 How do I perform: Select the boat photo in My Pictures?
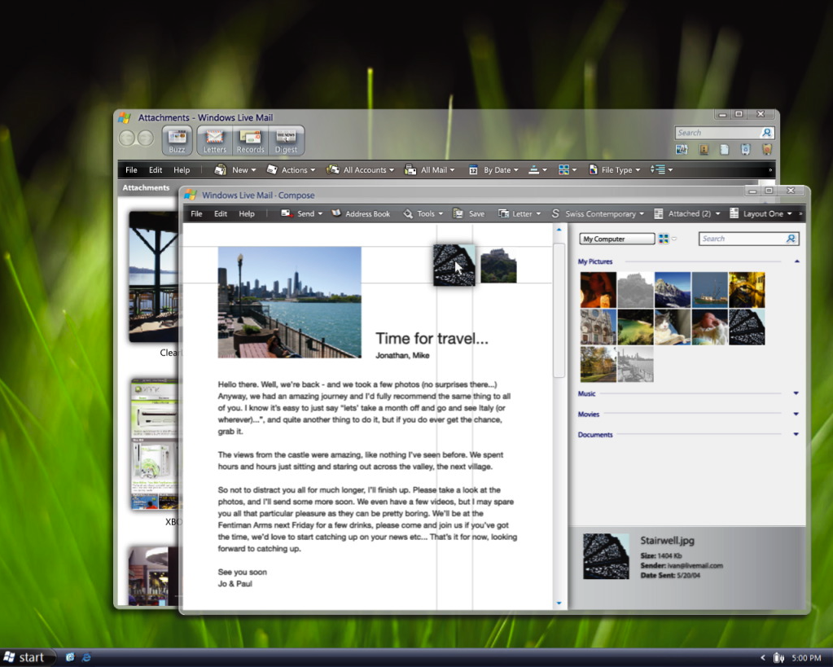pyautogui.click(x=710, y=290)
